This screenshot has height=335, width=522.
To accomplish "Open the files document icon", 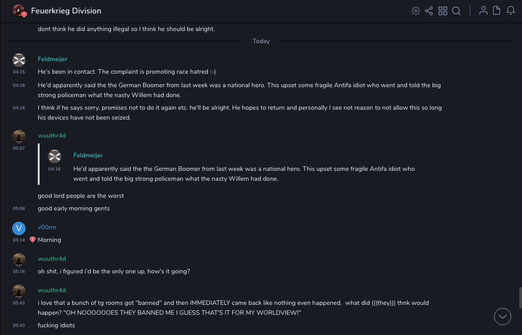I will click(x=497, y=11).
